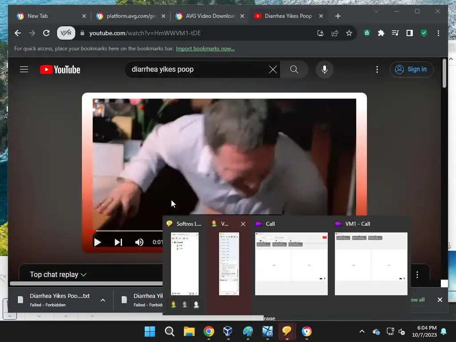Close the AVG Video Downloader tab
Screen dimensions: 456x342
tap(242, 16)
